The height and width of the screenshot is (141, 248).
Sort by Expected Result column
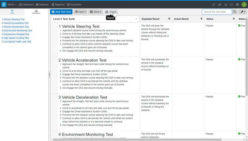click(x=169, y=19)
